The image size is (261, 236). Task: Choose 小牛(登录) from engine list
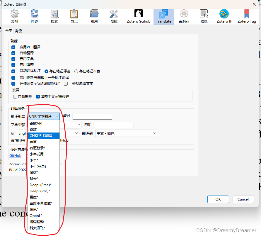(x=44, y=167)
